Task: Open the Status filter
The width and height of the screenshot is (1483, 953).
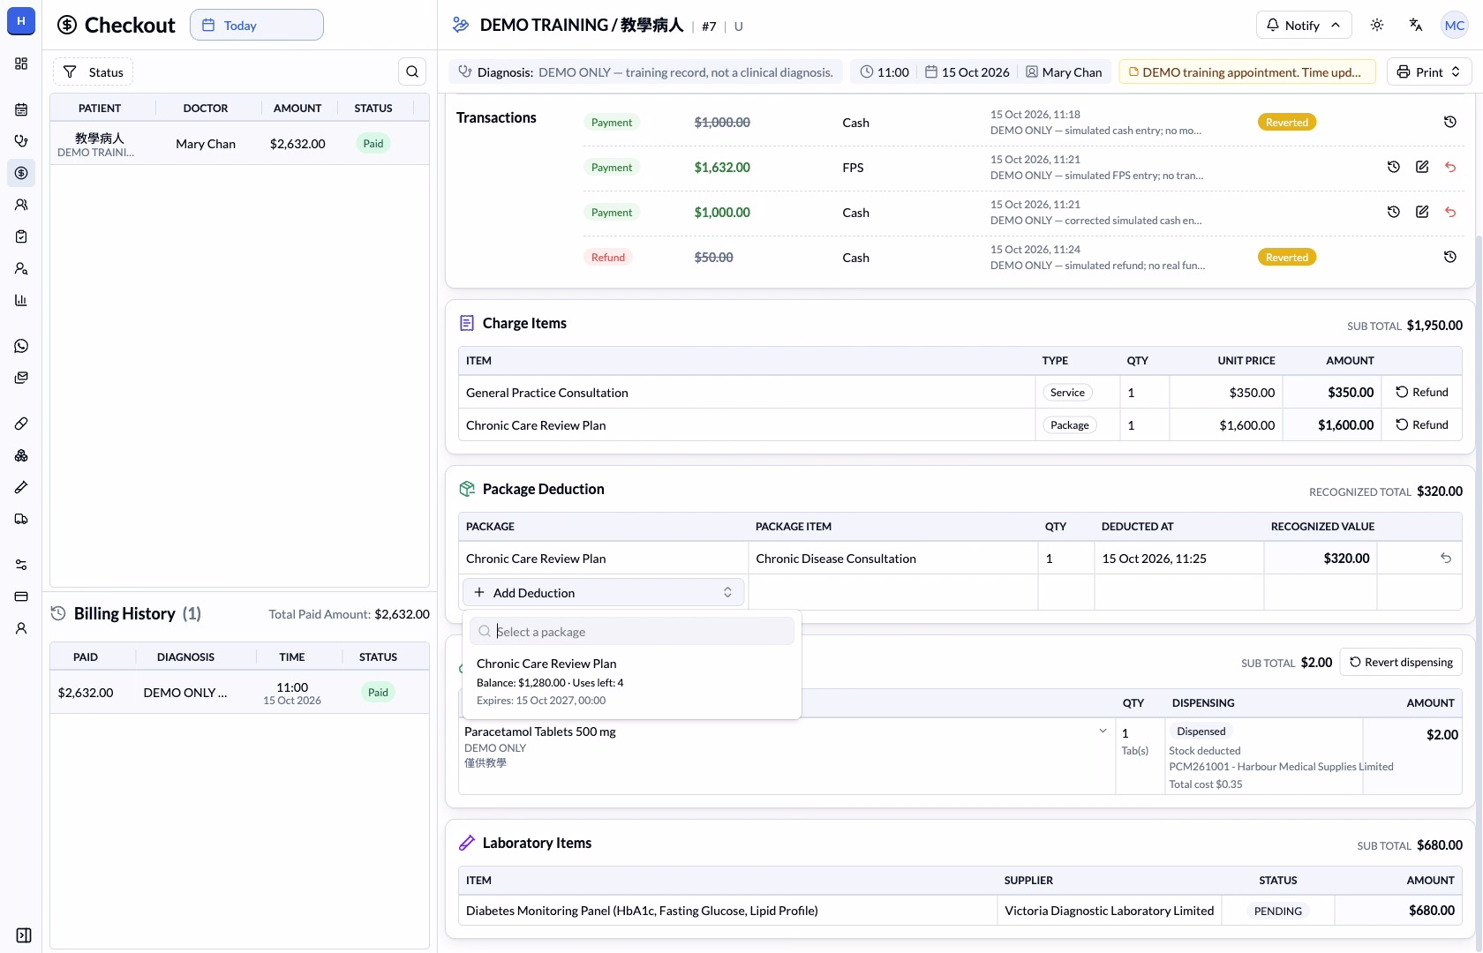Action: pyautogui.click(x=93, y=72)
